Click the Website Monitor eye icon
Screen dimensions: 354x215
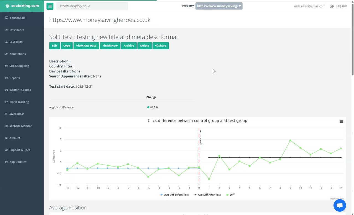(7, 126)
